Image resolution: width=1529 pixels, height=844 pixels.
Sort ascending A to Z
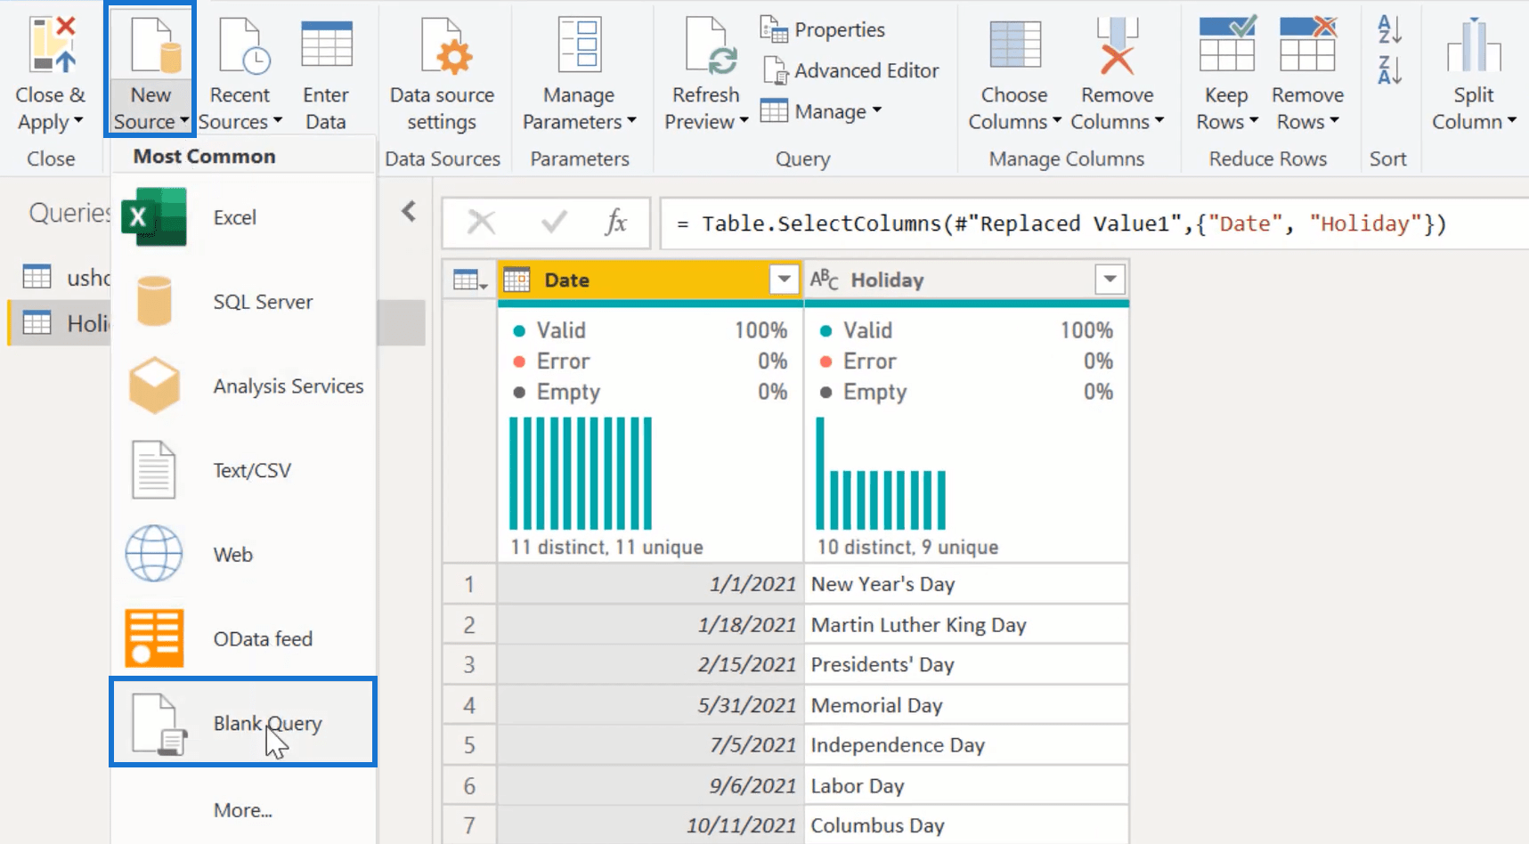click(1389, 29)
